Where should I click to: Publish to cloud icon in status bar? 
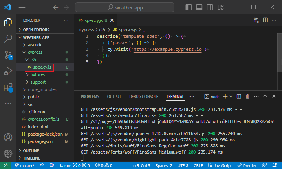pyautogui.click(x=42, y=165)
